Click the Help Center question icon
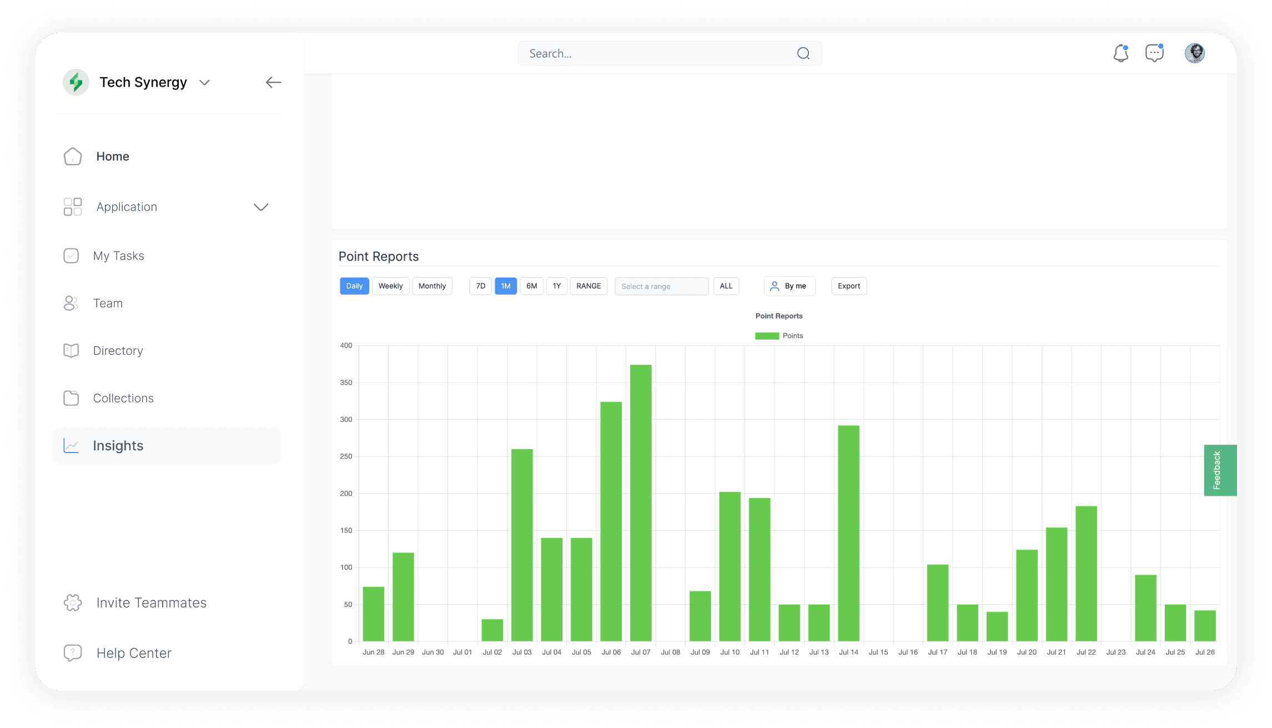Viewport: 1272px width, 728px height. coord(73,653)
